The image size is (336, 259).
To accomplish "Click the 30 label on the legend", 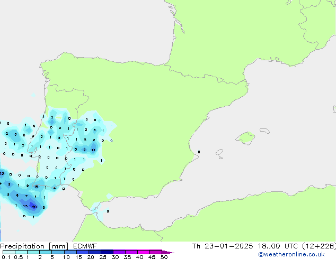I will click(115, 257).
